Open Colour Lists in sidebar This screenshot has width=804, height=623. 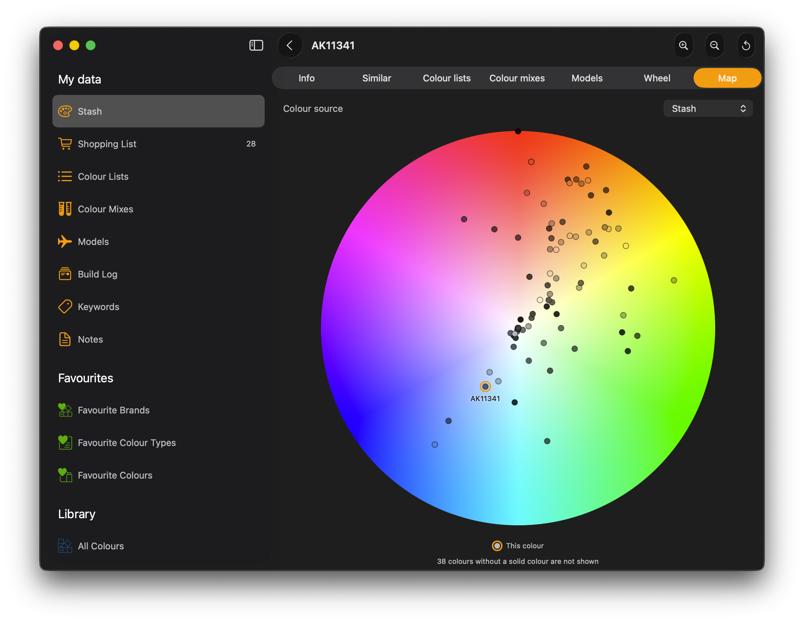[158, 176]
